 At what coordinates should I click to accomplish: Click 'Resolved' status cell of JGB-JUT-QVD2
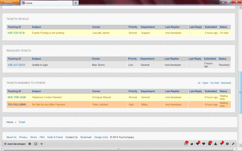224,65
